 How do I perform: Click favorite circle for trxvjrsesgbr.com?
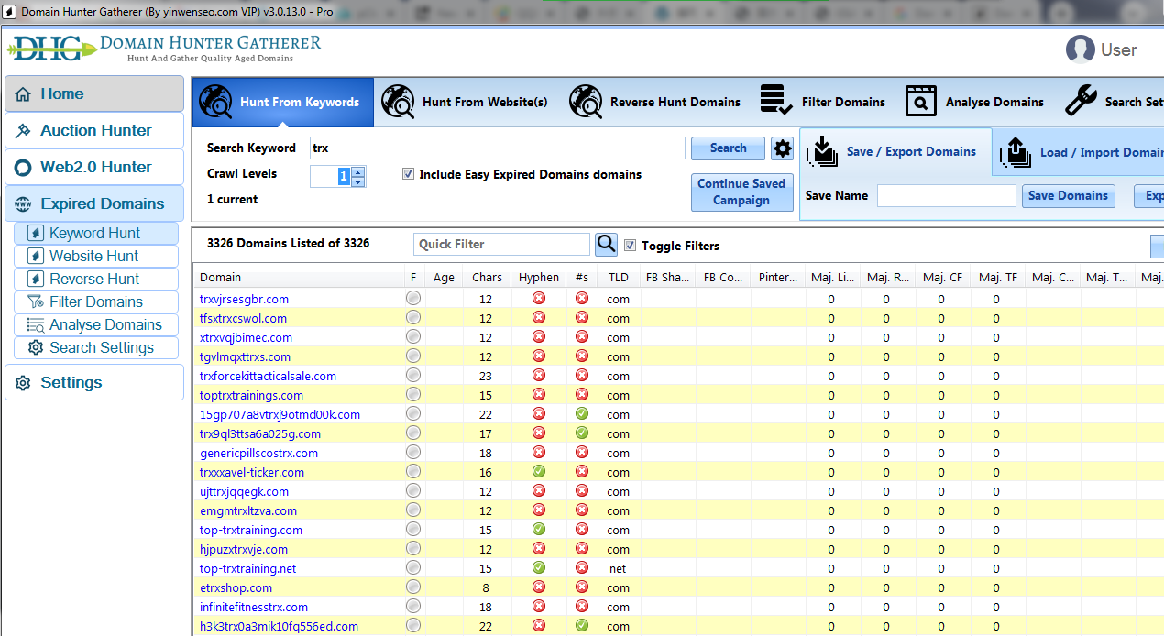click(413, 298)
